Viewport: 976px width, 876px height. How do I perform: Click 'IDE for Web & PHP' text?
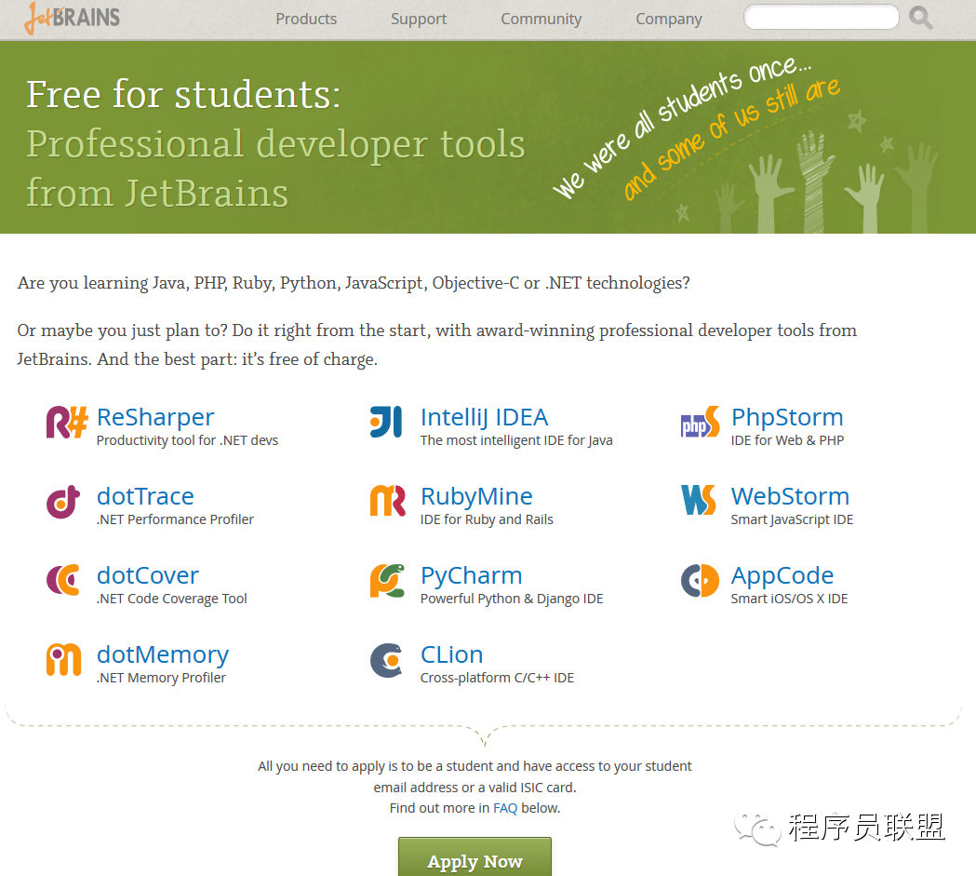coord(787,440)
